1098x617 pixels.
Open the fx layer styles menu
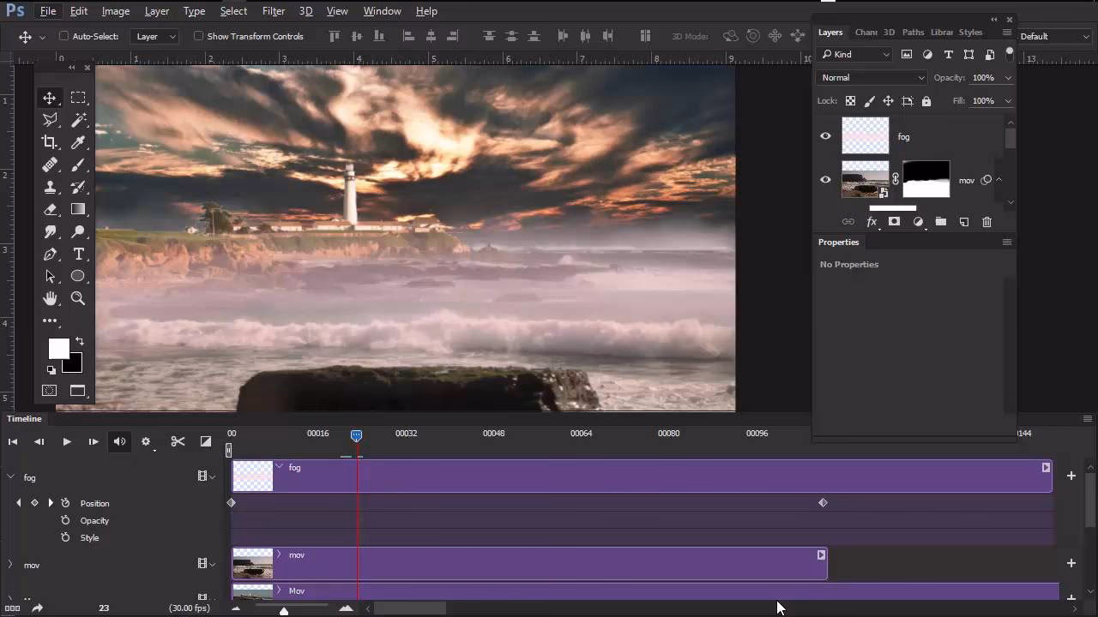tap(872, 222)
